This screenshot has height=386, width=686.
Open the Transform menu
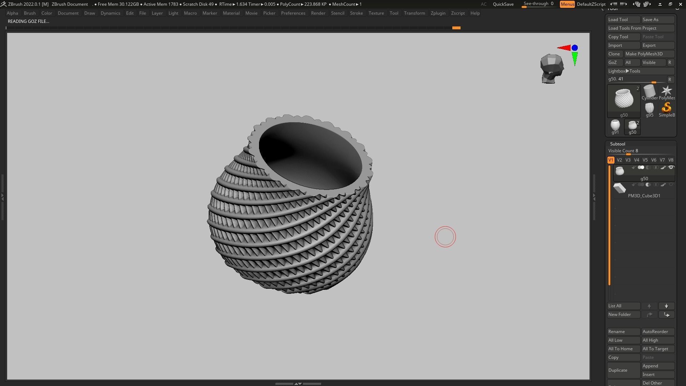414,13
